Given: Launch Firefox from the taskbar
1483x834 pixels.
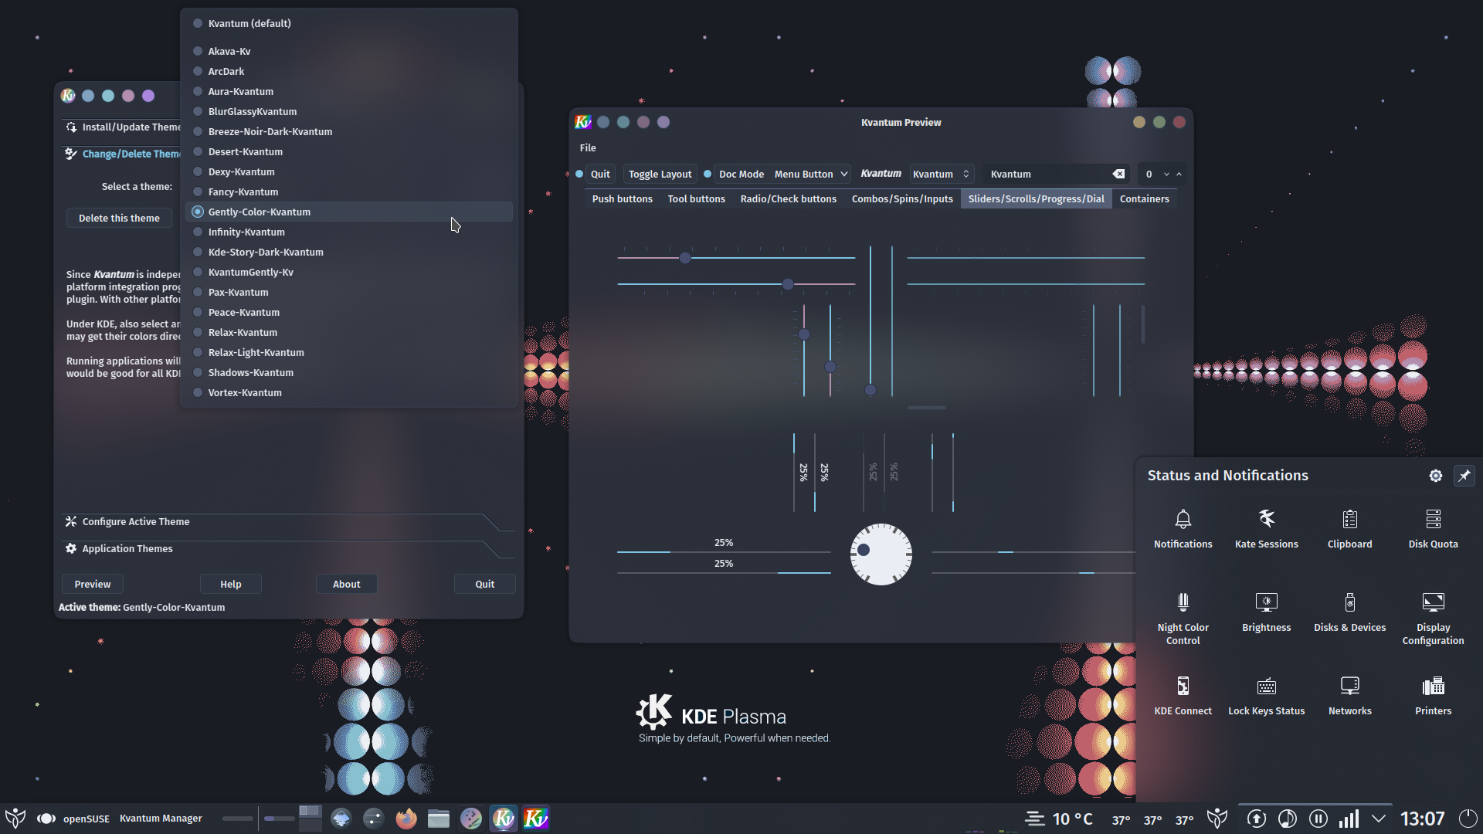Looking at the screenshot, I should click(406, 819).
